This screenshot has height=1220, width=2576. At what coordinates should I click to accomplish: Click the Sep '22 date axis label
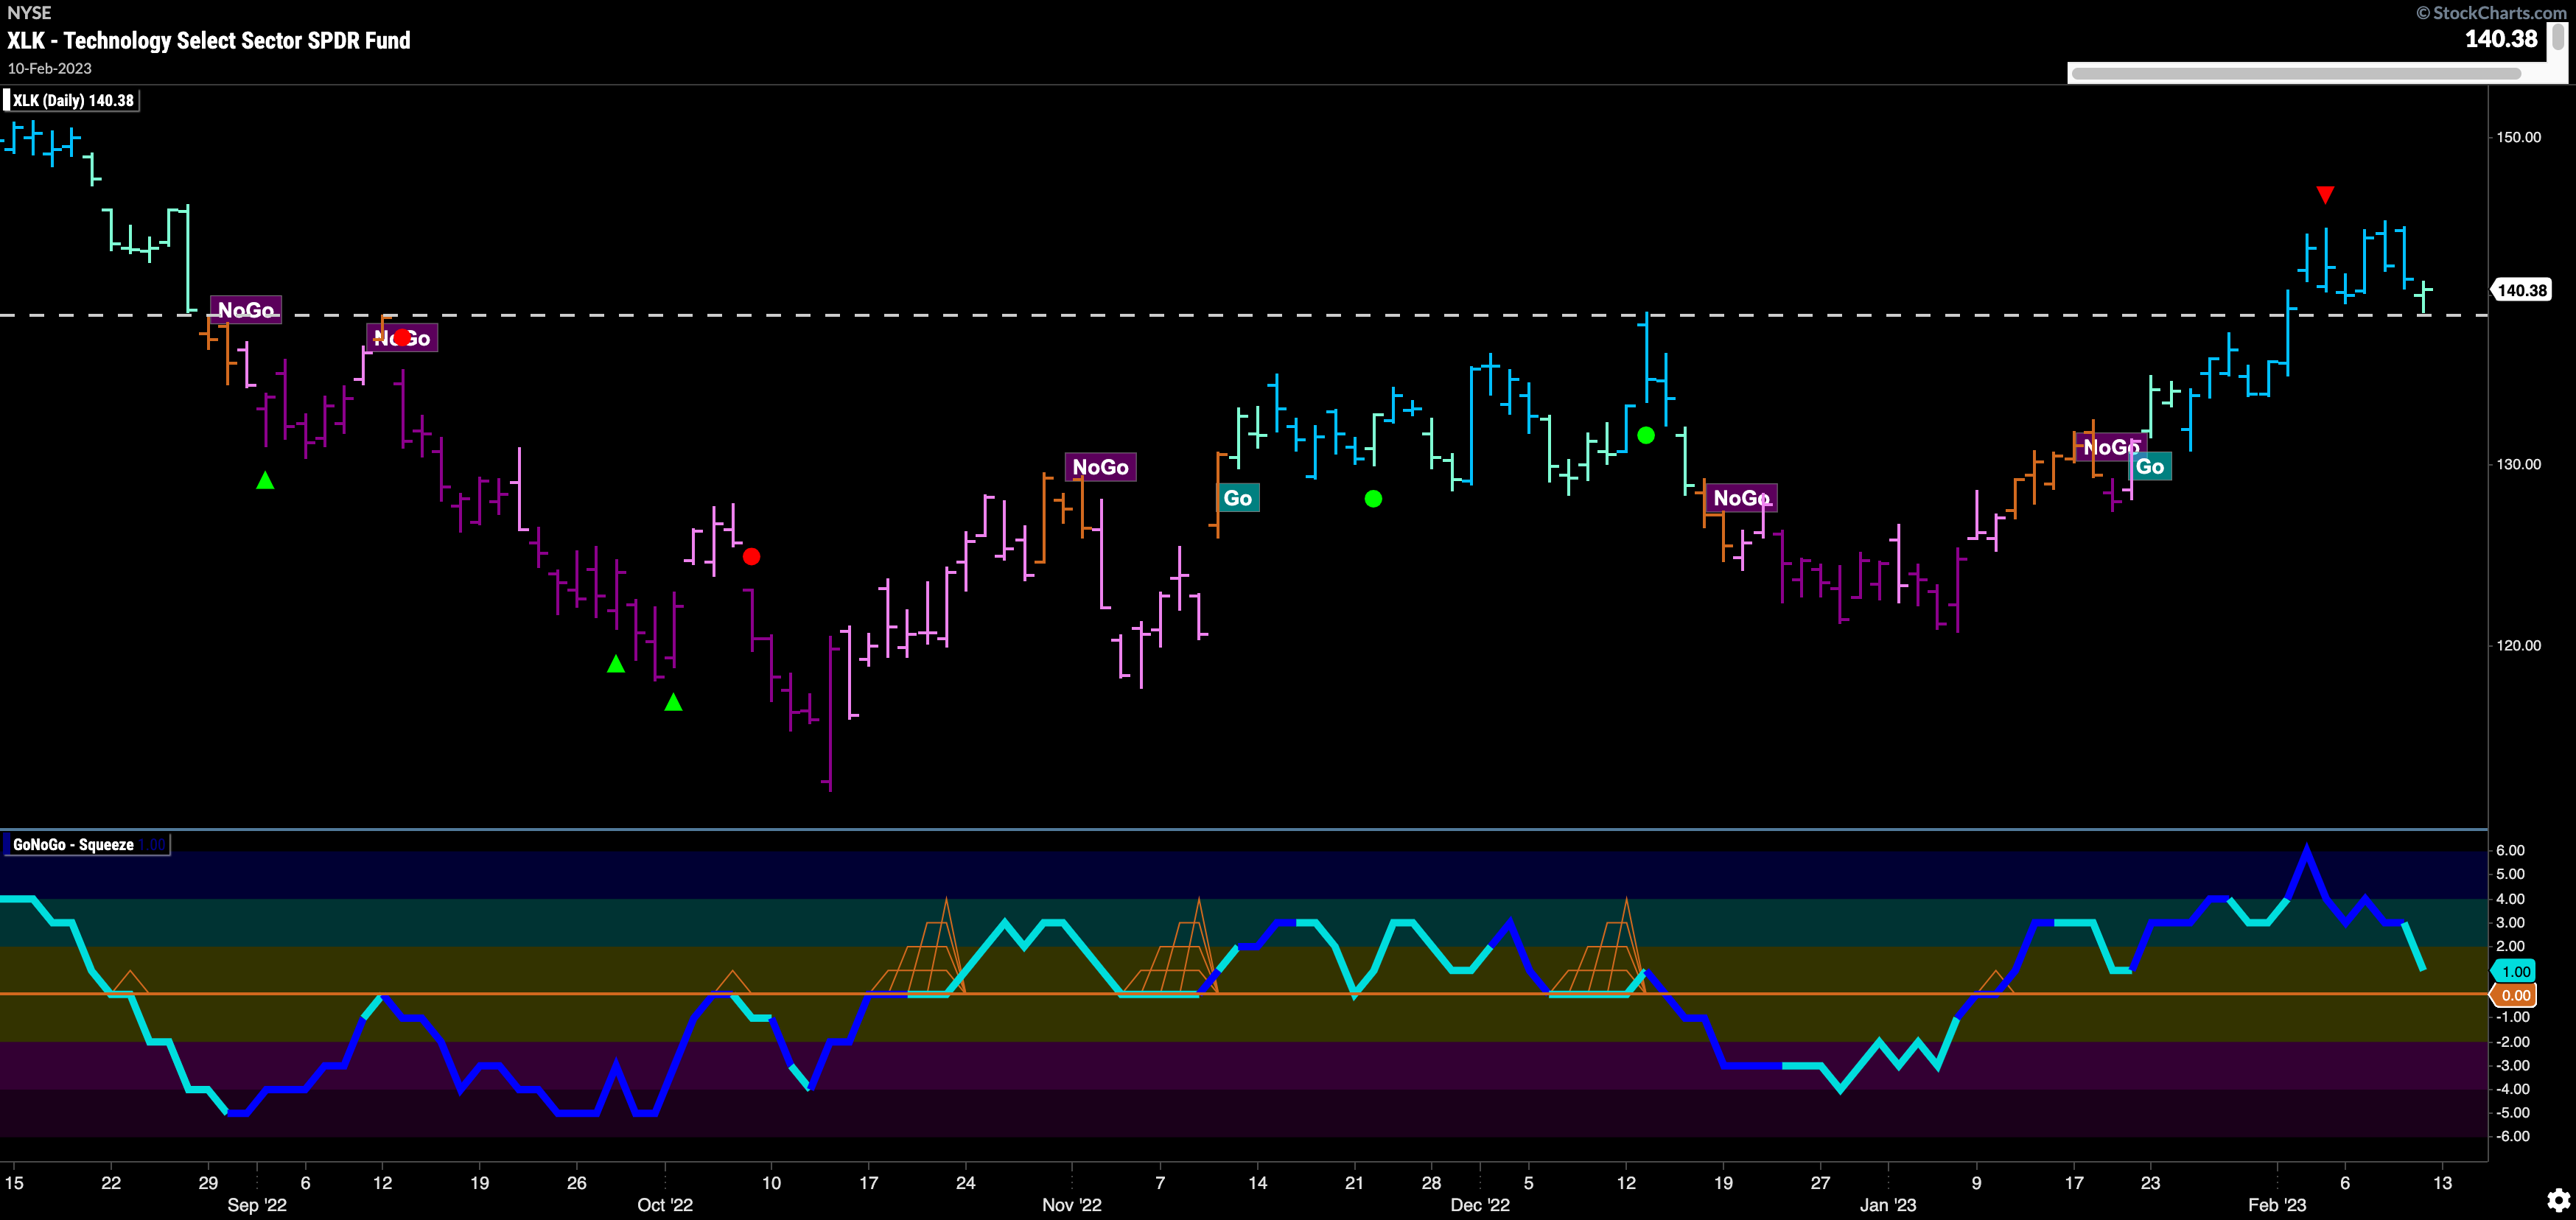[x=257, y=1205]
